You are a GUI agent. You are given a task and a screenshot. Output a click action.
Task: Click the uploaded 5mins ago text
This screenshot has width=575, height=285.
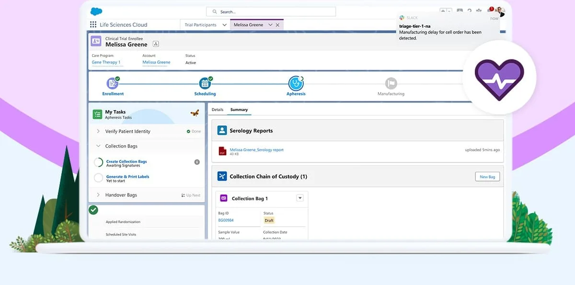pyautogui.click(x=483, y=150)
